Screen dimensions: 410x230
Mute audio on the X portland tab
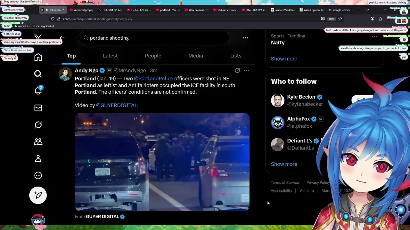pyautogui.click(x=47, y=10)
